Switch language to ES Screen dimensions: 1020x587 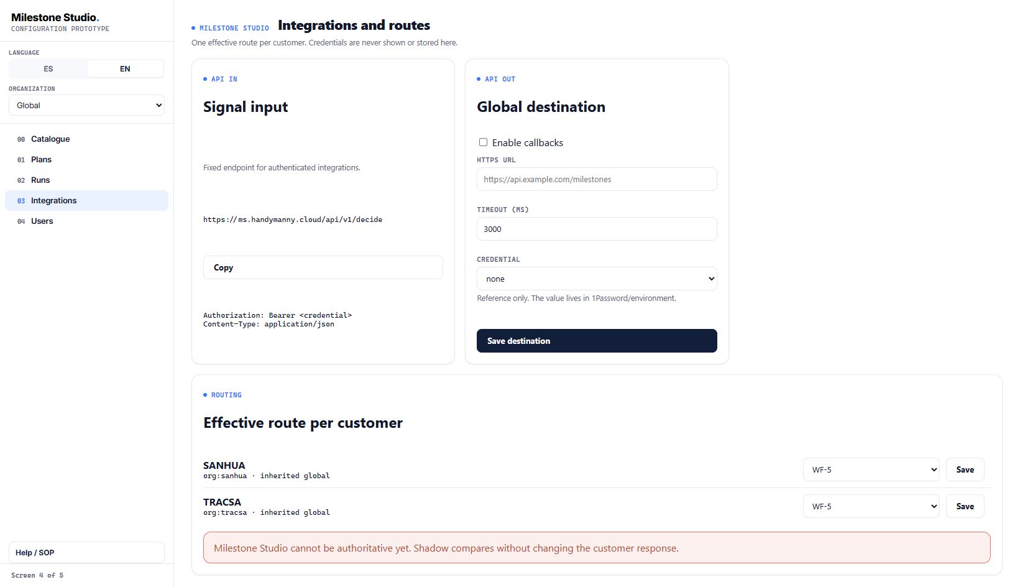coord(48,69)
